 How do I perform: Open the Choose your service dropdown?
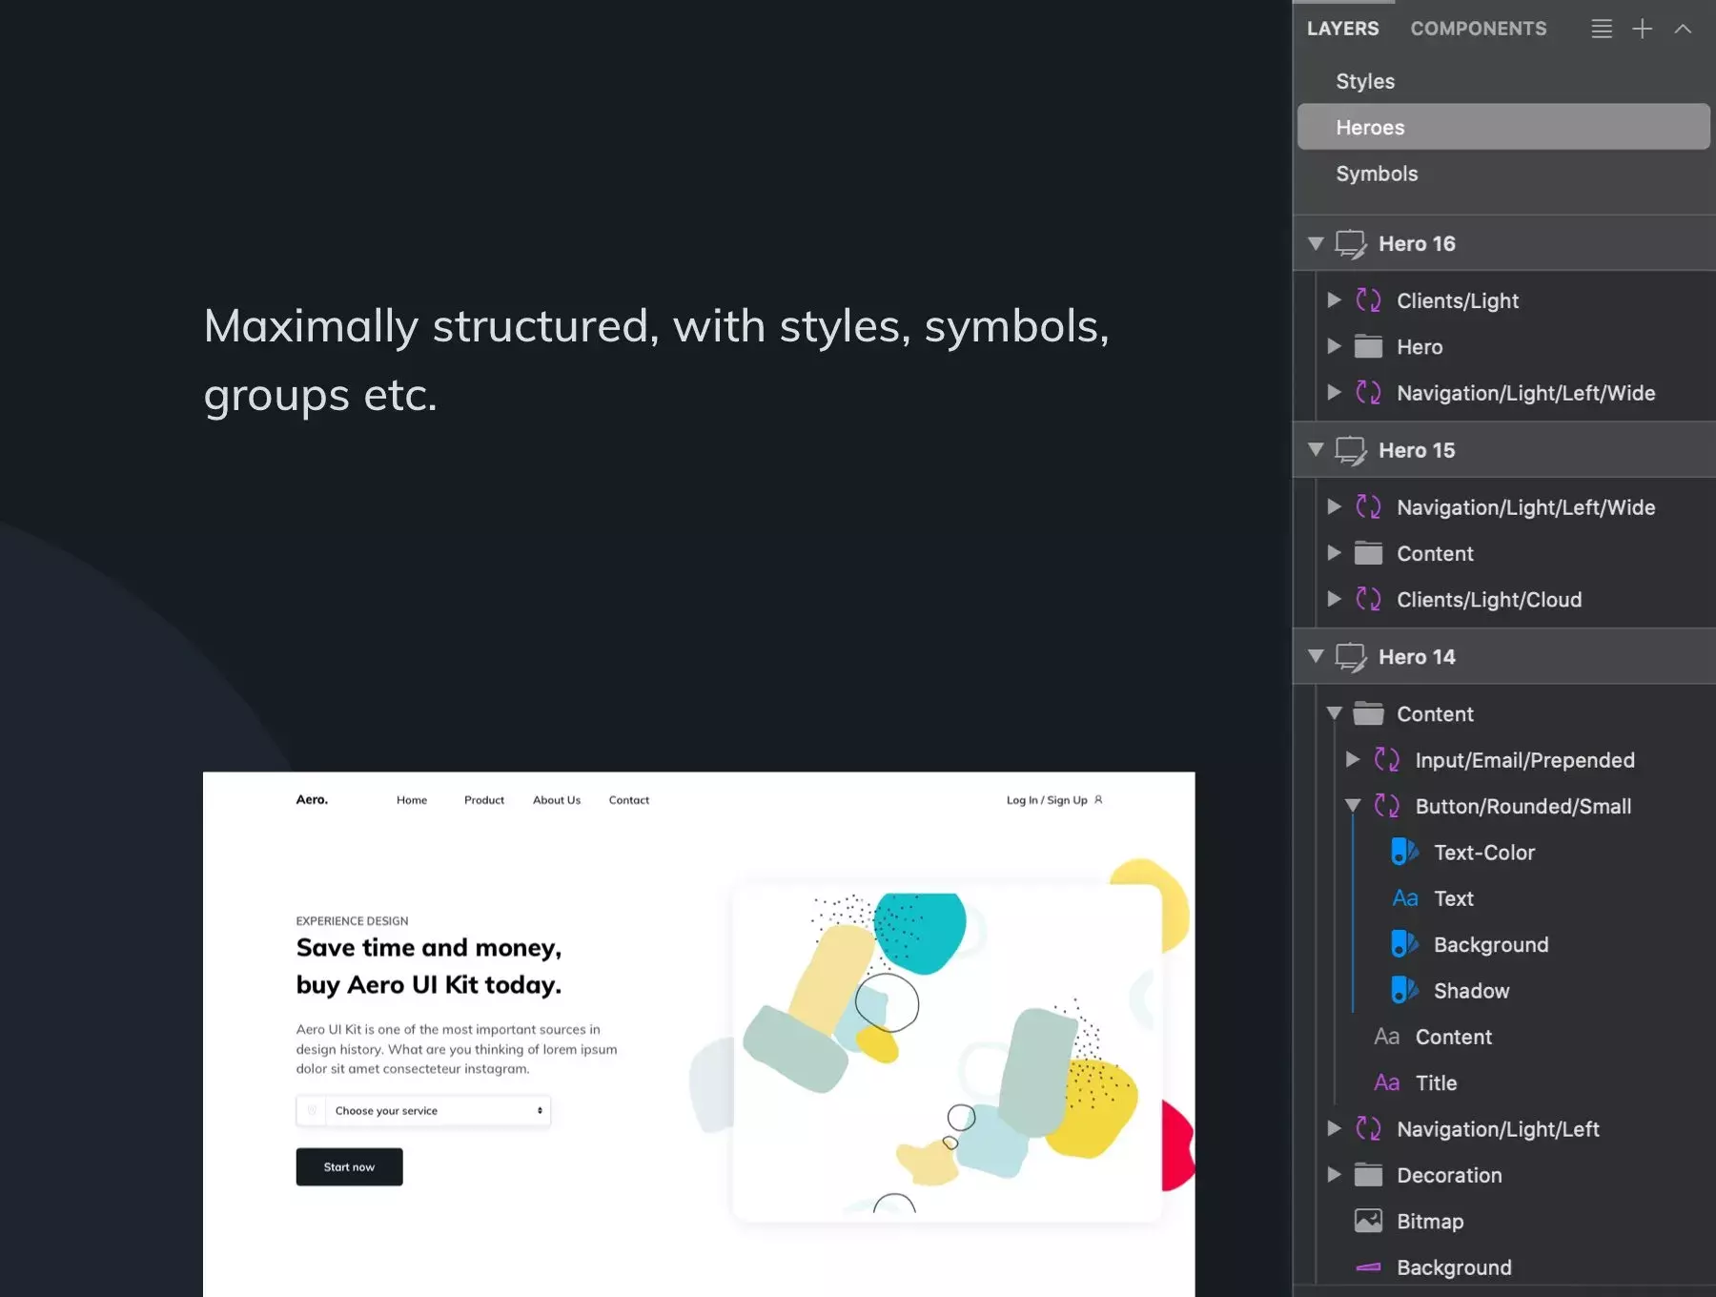(423, 1110)
